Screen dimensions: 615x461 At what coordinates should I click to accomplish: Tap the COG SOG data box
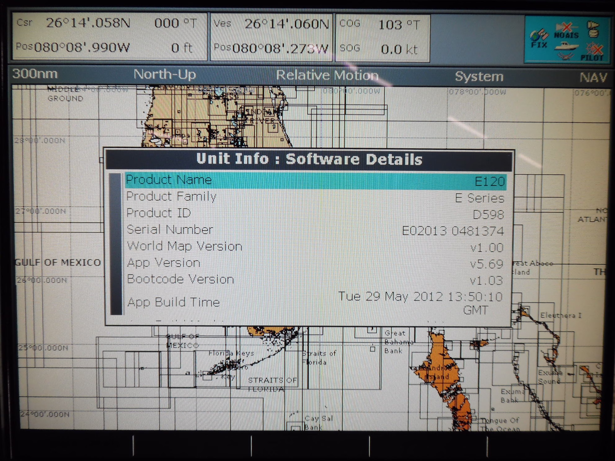(x=383, y=37)
